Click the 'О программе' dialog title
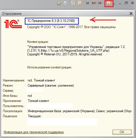Image resolution: width=136 pixels, height=138 pixels. tap(12, 14)
